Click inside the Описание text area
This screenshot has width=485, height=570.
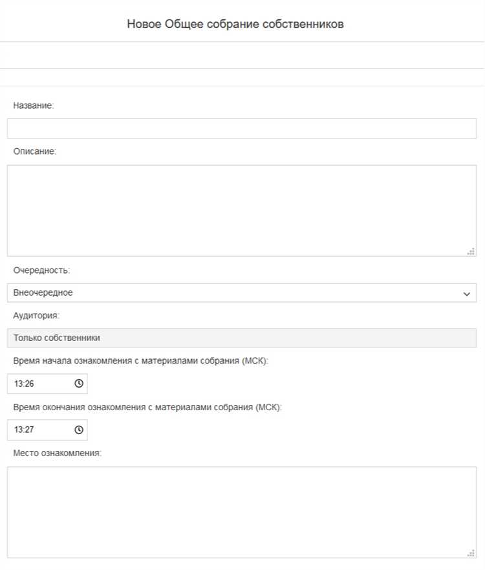point(241,207)
